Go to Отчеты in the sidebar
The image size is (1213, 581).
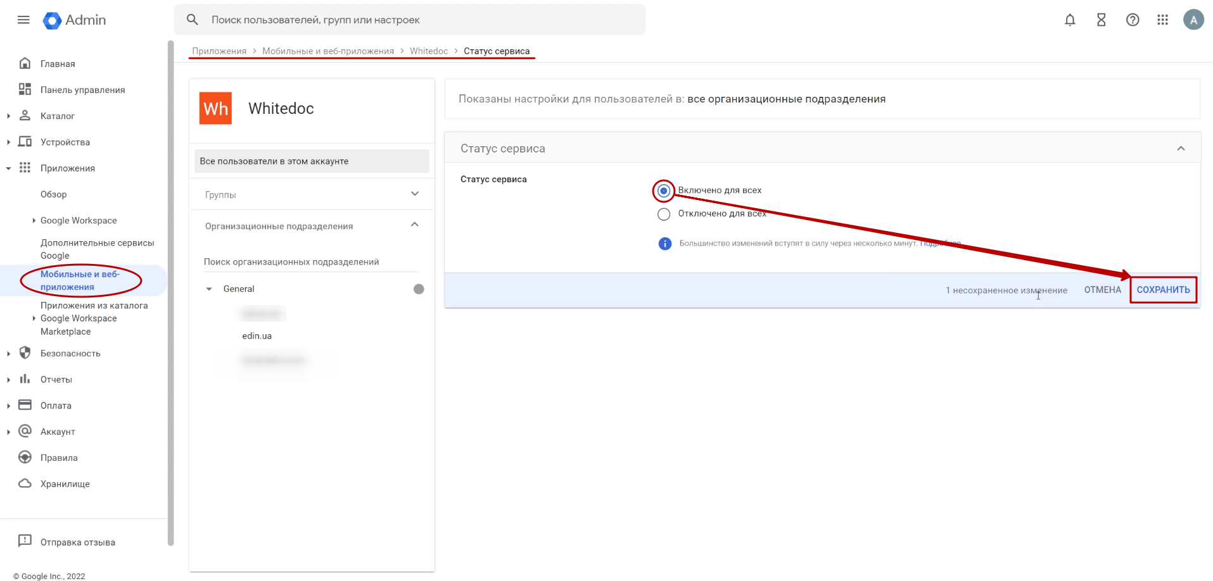click(56, 380)
